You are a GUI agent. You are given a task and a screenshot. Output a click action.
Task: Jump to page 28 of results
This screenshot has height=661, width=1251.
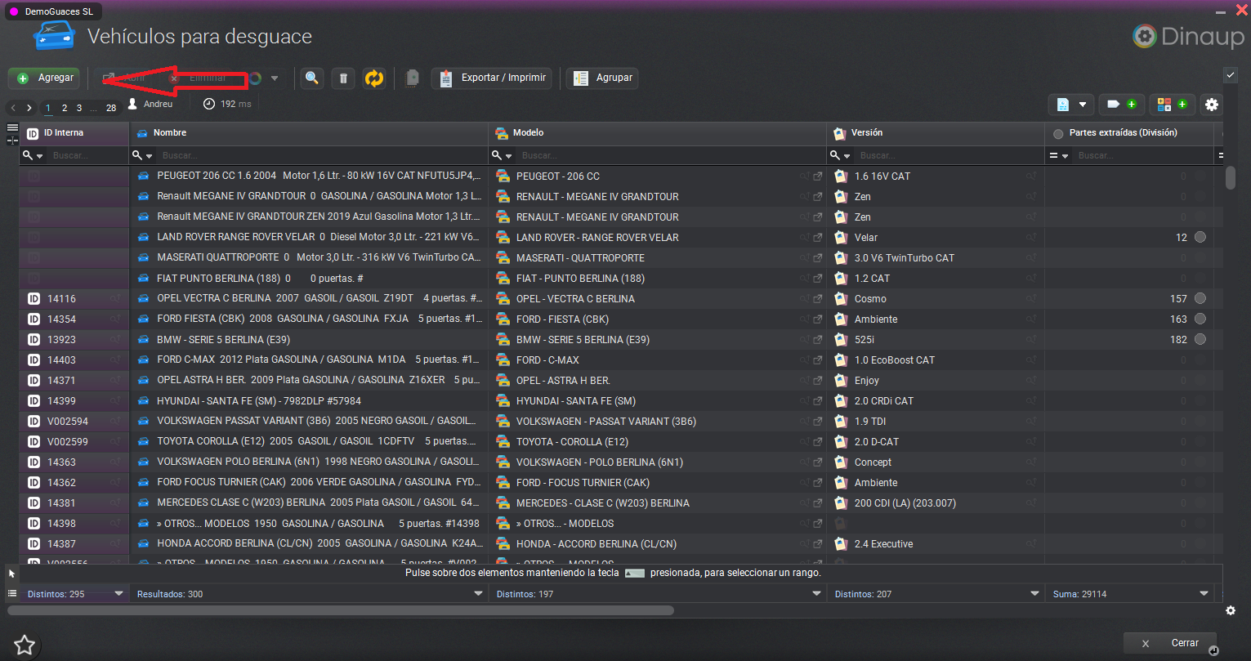pos(111,108)
